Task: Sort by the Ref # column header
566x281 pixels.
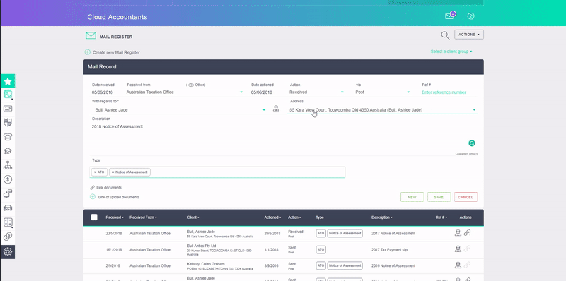Action: 441,217
